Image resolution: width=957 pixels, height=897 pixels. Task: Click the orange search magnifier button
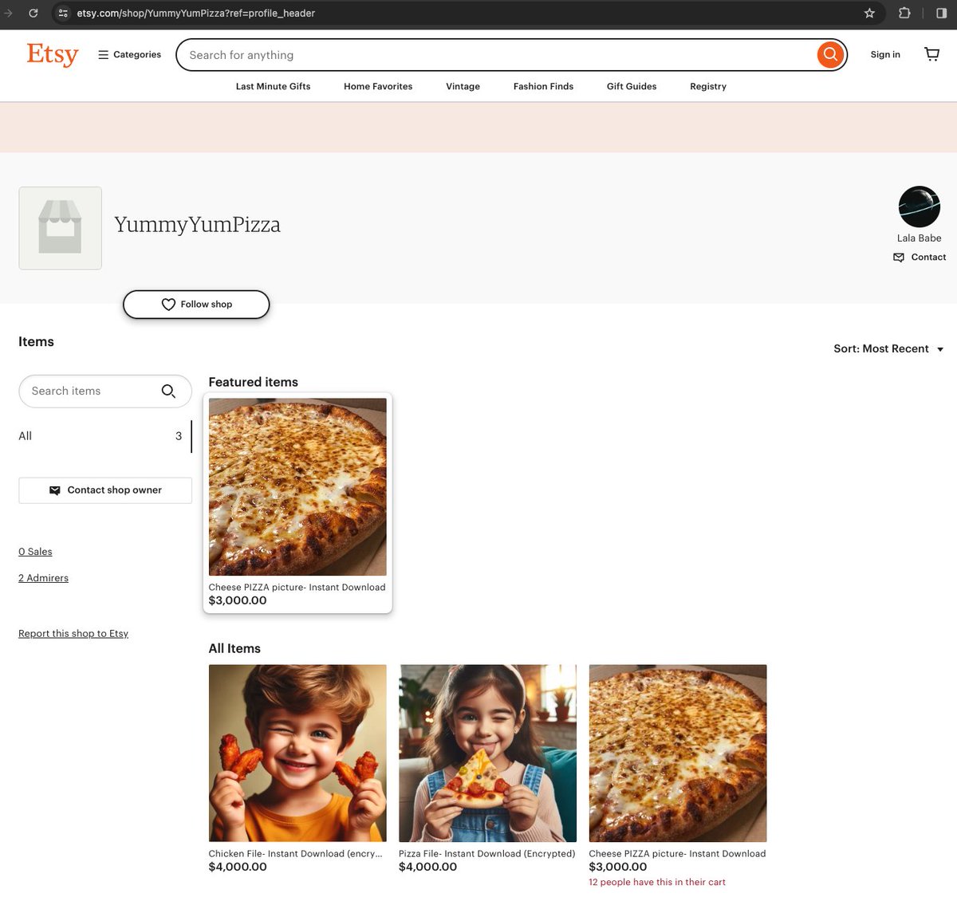click(830, 54)
